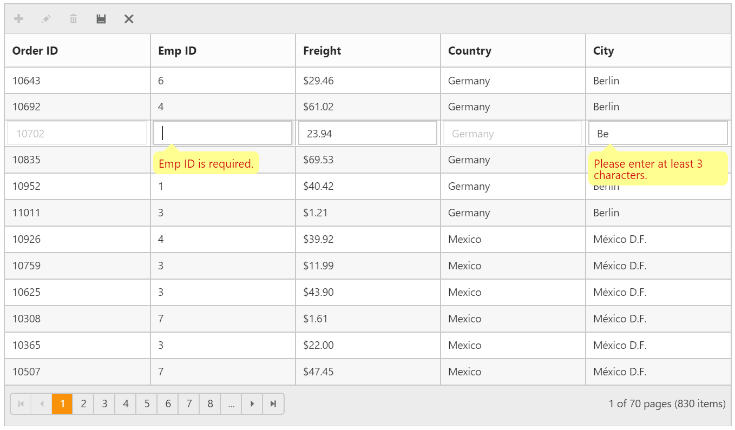Jump to the last page icon
The height and width of the screenshot is (430, 735).
coord(273,403)
